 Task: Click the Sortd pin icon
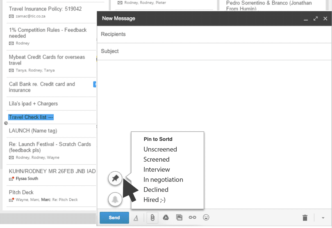[115, 178]
